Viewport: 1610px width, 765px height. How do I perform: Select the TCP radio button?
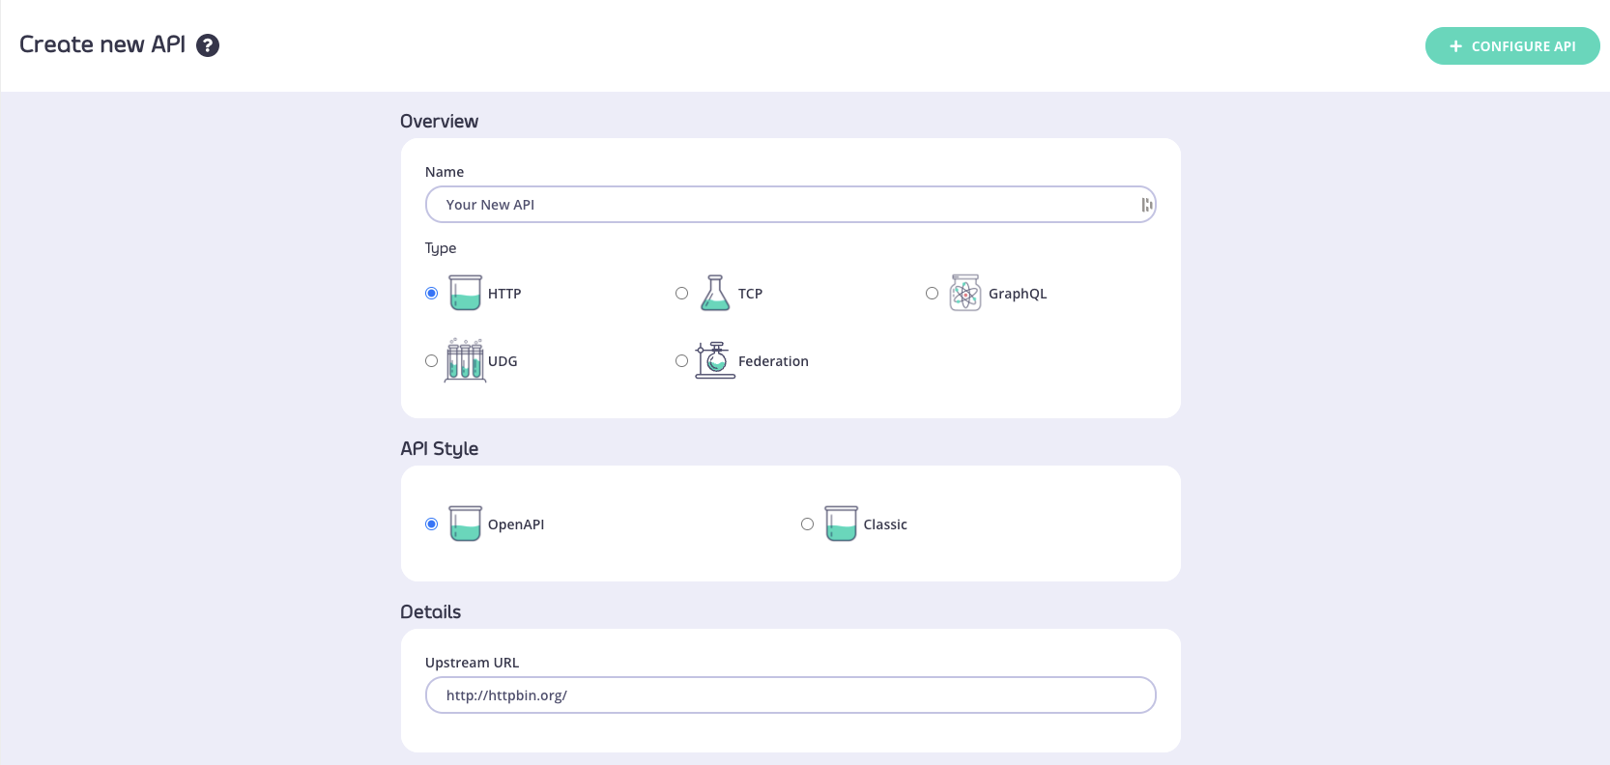point(682,294)
